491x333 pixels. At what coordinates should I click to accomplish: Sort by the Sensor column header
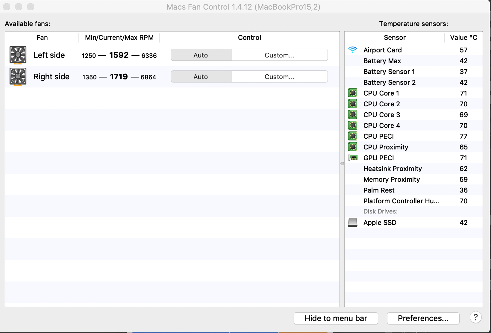[395, 38]
